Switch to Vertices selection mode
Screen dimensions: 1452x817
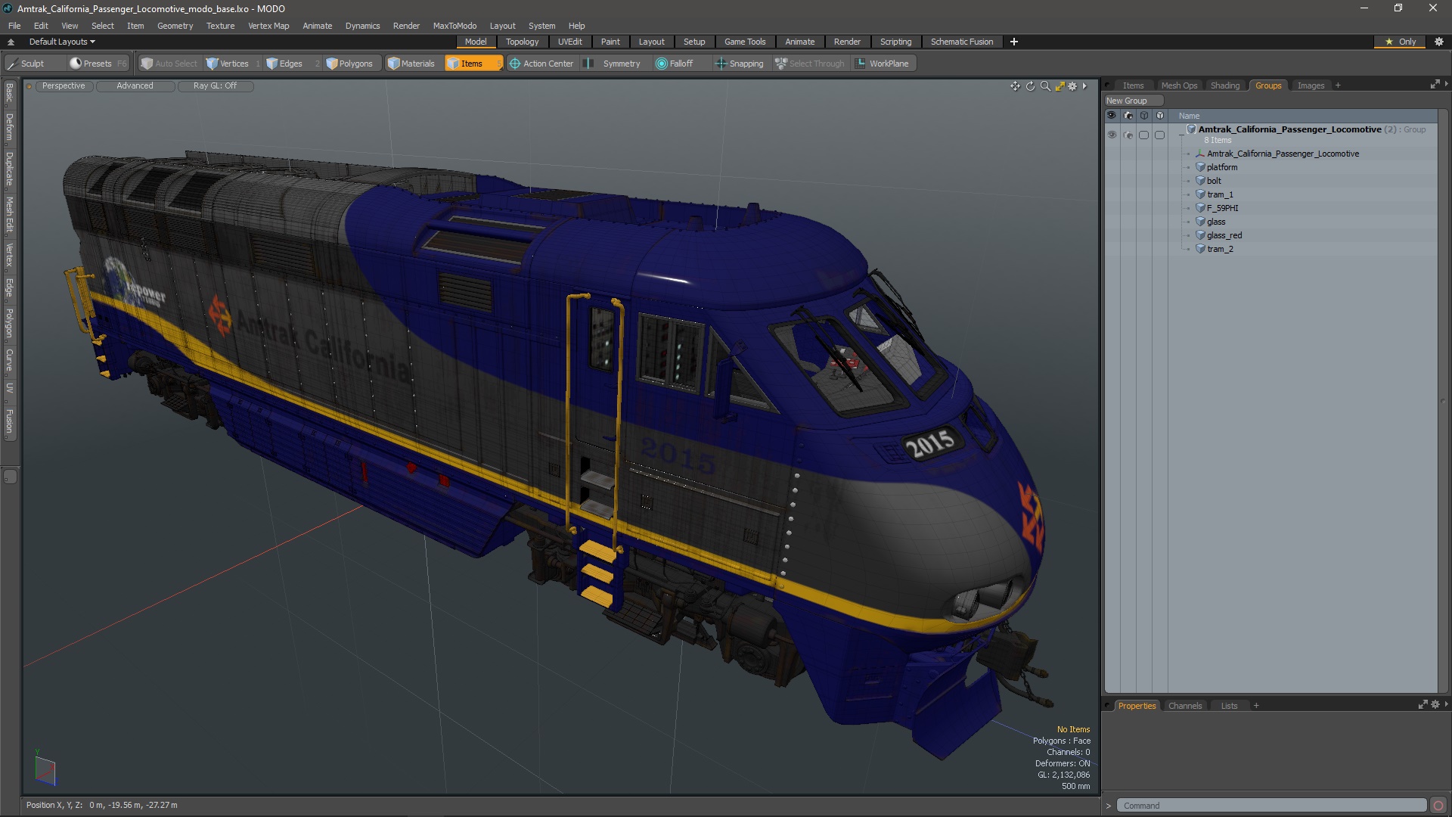coord(233,64)
